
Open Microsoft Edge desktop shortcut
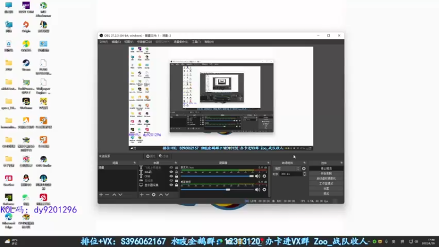pos(9,221)
